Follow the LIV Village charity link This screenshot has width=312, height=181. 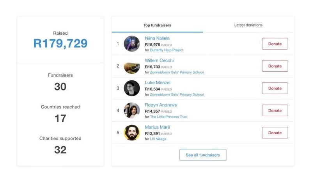pos(158,139)
